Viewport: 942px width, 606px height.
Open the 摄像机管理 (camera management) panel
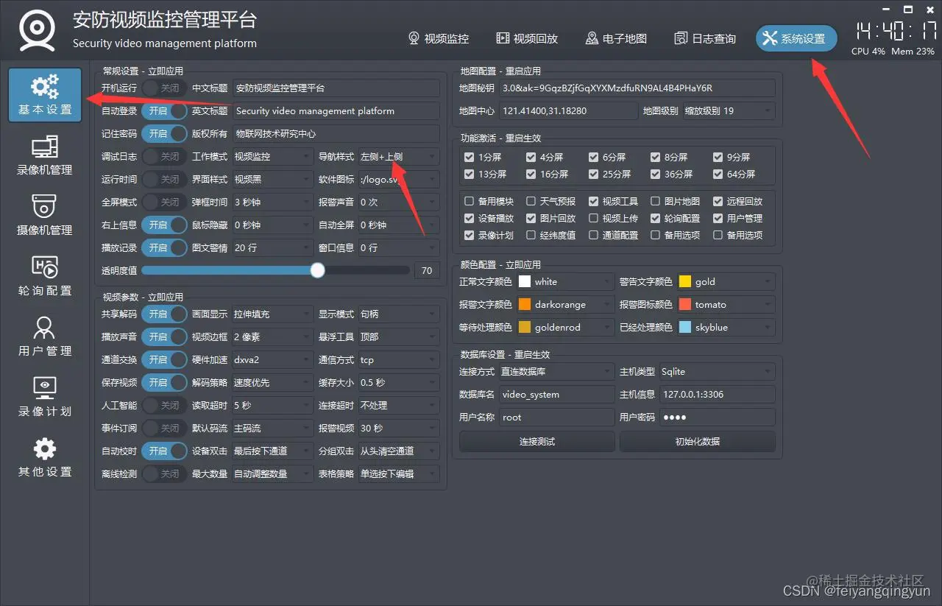tap(44, 216)
